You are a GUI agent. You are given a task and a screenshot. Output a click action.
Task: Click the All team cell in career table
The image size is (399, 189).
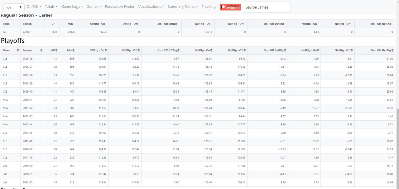[x=10, y=32]
